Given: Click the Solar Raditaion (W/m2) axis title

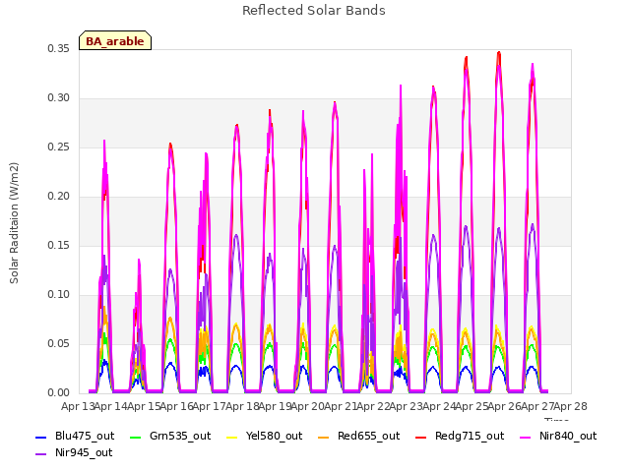Looking at the screenshot, I should 14,223.
